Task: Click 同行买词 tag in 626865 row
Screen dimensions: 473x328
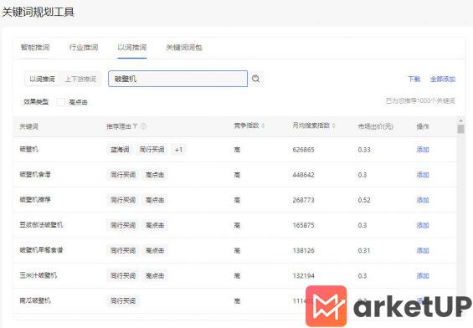Action: pyautogui.click(x=152, y=150)
